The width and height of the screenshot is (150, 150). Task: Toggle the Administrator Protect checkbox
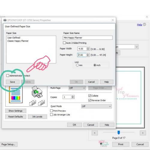(x=7, y=76)
